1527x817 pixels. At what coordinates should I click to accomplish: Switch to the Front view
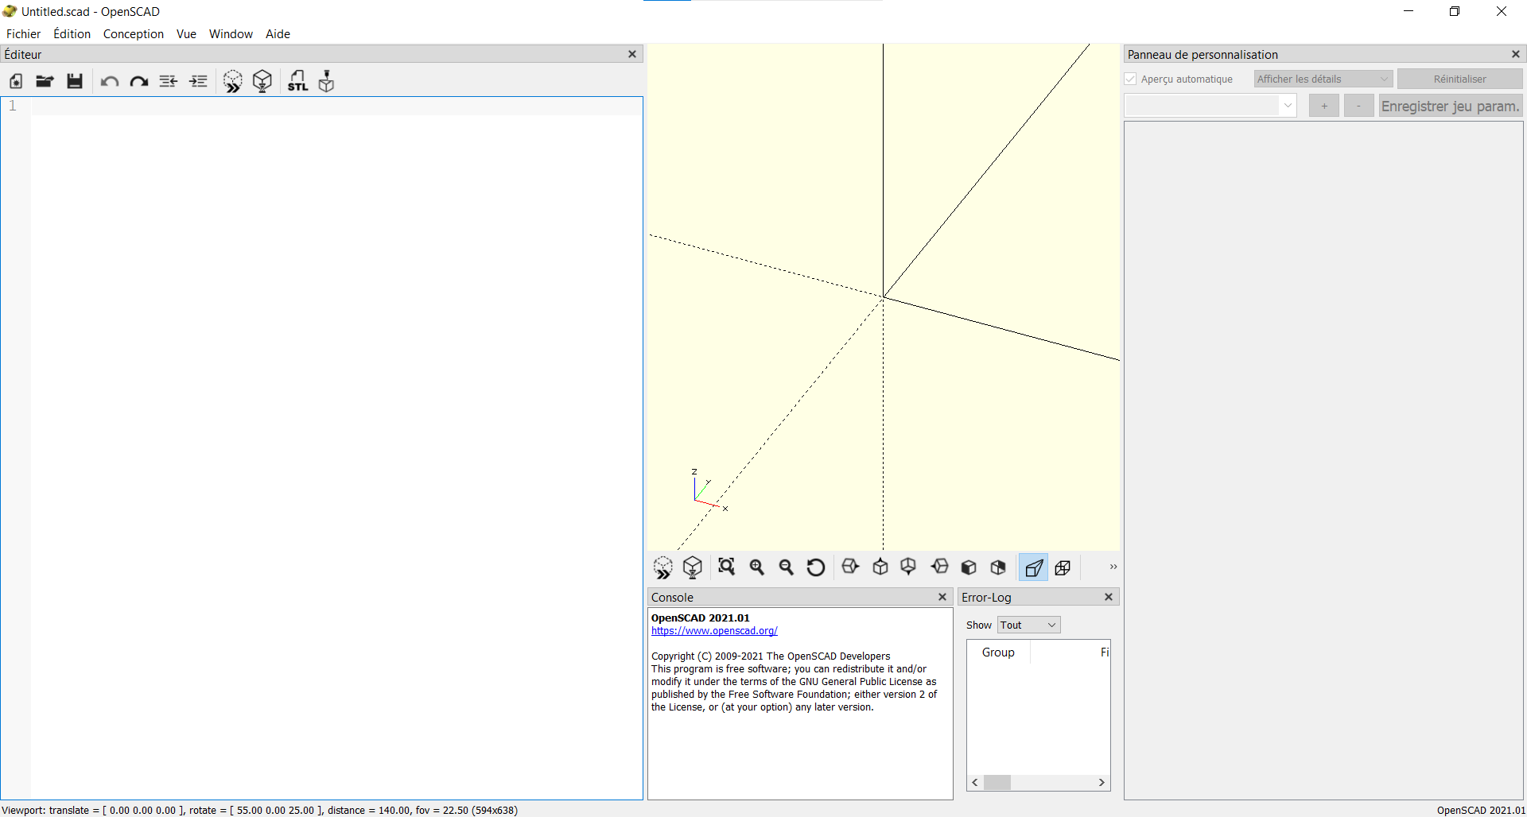point(969,567)
